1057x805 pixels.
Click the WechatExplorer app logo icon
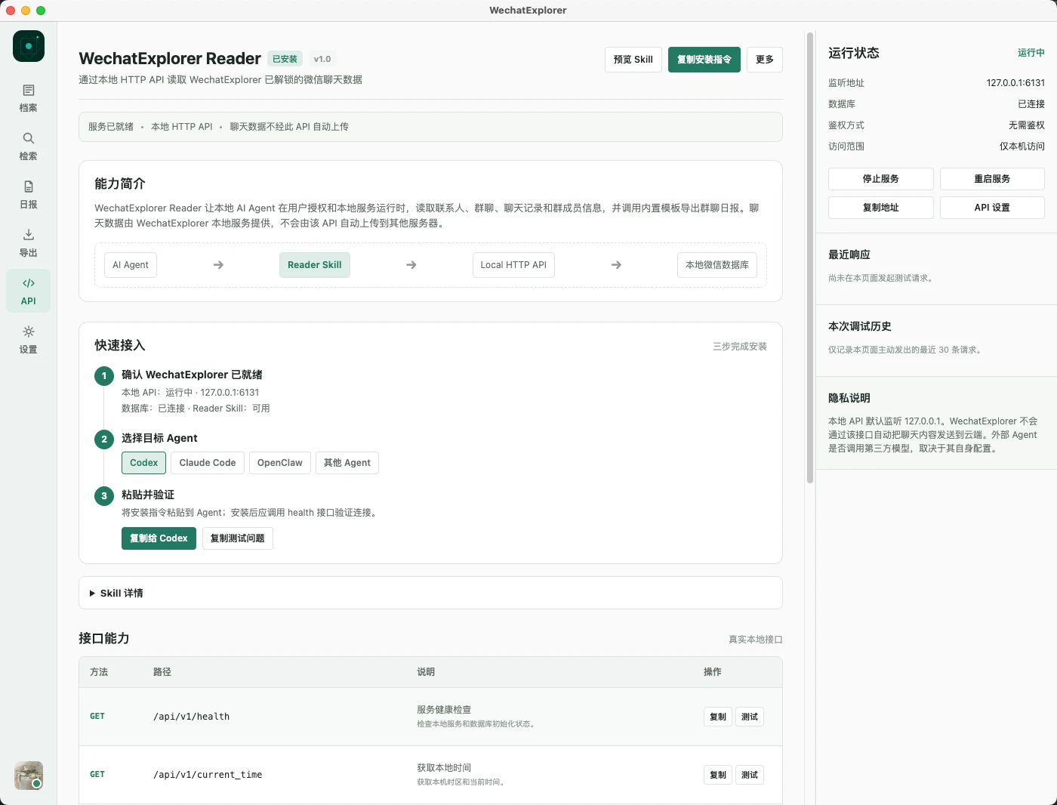29,46
